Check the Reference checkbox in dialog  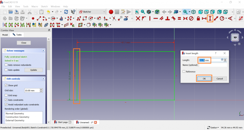184,72
